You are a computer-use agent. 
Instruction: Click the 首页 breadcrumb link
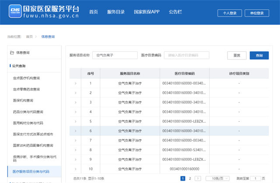pos(29,37)
